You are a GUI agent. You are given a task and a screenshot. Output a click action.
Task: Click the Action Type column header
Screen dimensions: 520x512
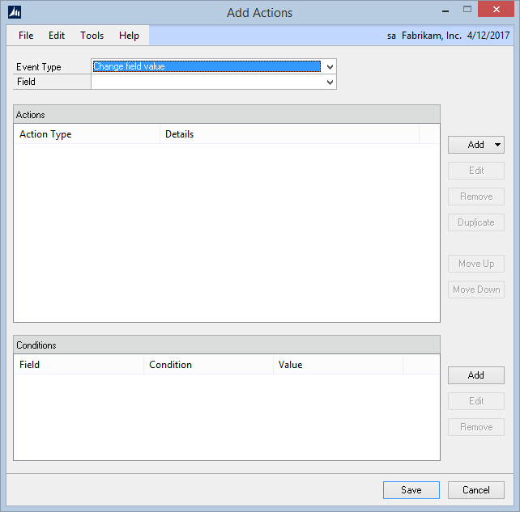[87, 134]
